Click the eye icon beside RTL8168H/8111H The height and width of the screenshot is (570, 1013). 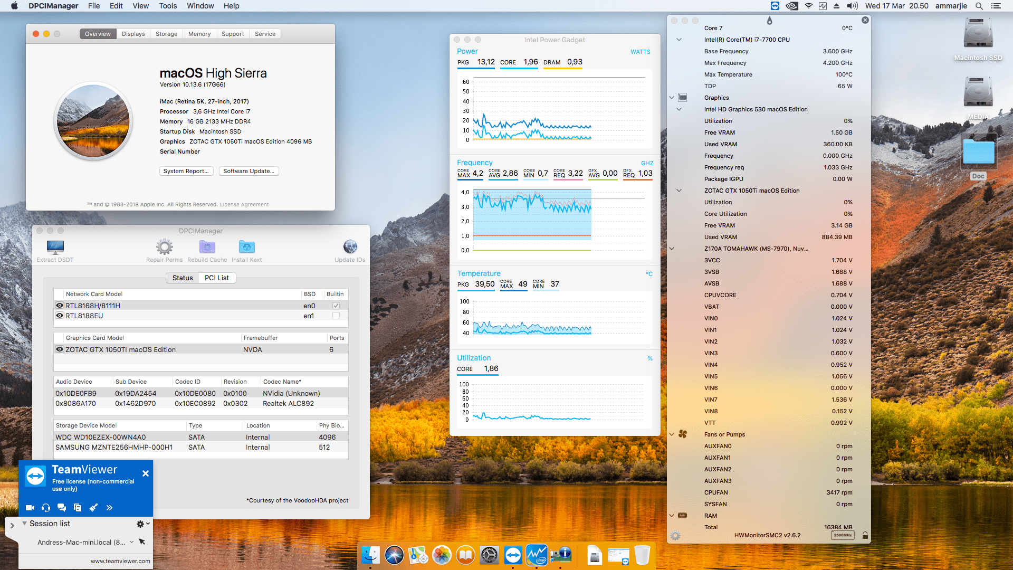pyautogui.click(x=60, y=306)
